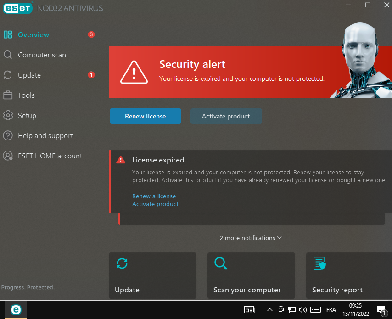Follow the Activate product link in notification

[155, 204]
